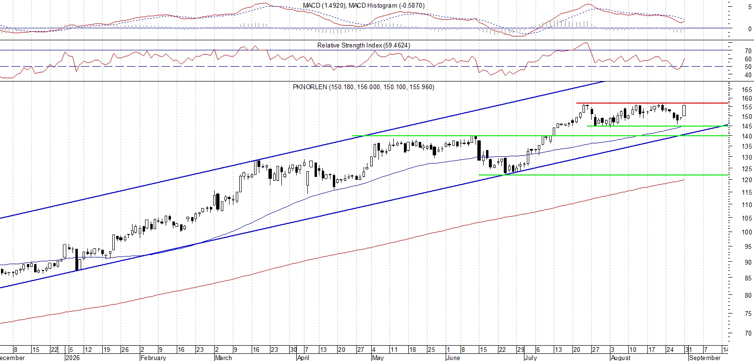Click the 165 price level on scale

(x=746, y=90)
